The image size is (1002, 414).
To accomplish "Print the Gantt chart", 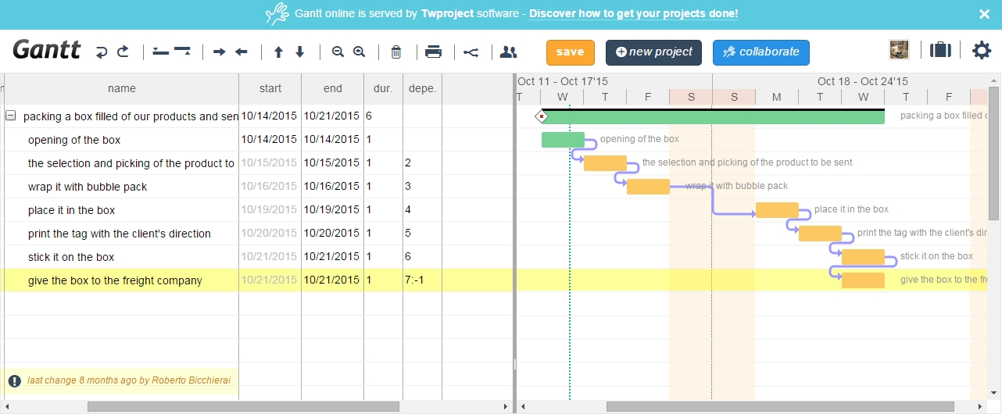I will [x=434, y=52].
